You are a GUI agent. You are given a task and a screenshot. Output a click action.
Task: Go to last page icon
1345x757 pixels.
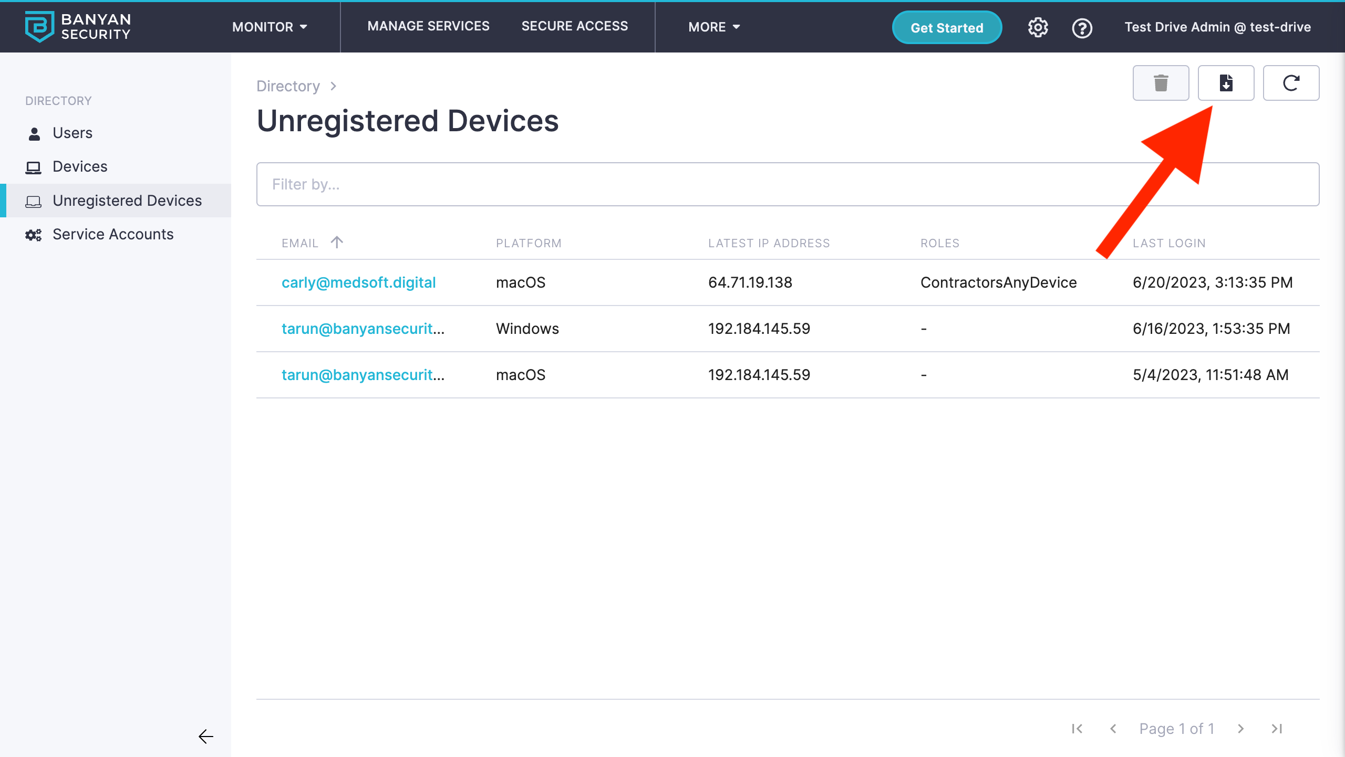pos(1277,729)
